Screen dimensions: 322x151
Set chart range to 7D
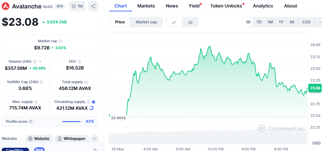pyautogui.click(x=259, y=22)
